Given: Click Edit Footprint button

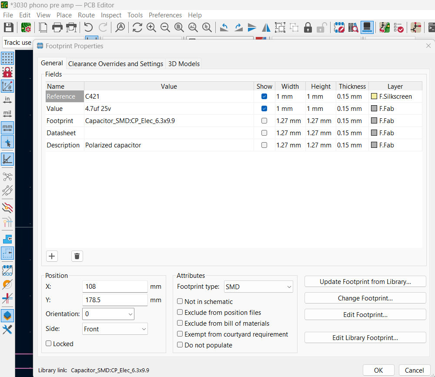Looking at the screenshot, I should pyautogui.click(x=365, y=314).
